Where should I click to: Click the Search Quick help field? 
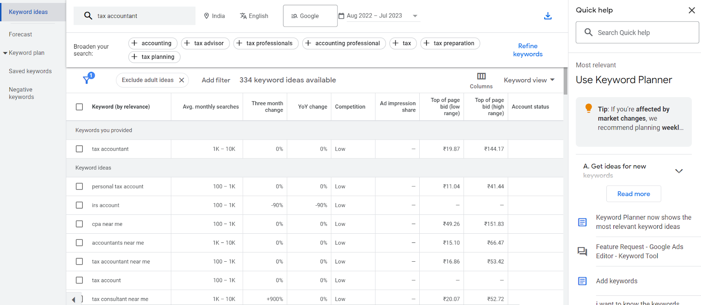[637, 32]
